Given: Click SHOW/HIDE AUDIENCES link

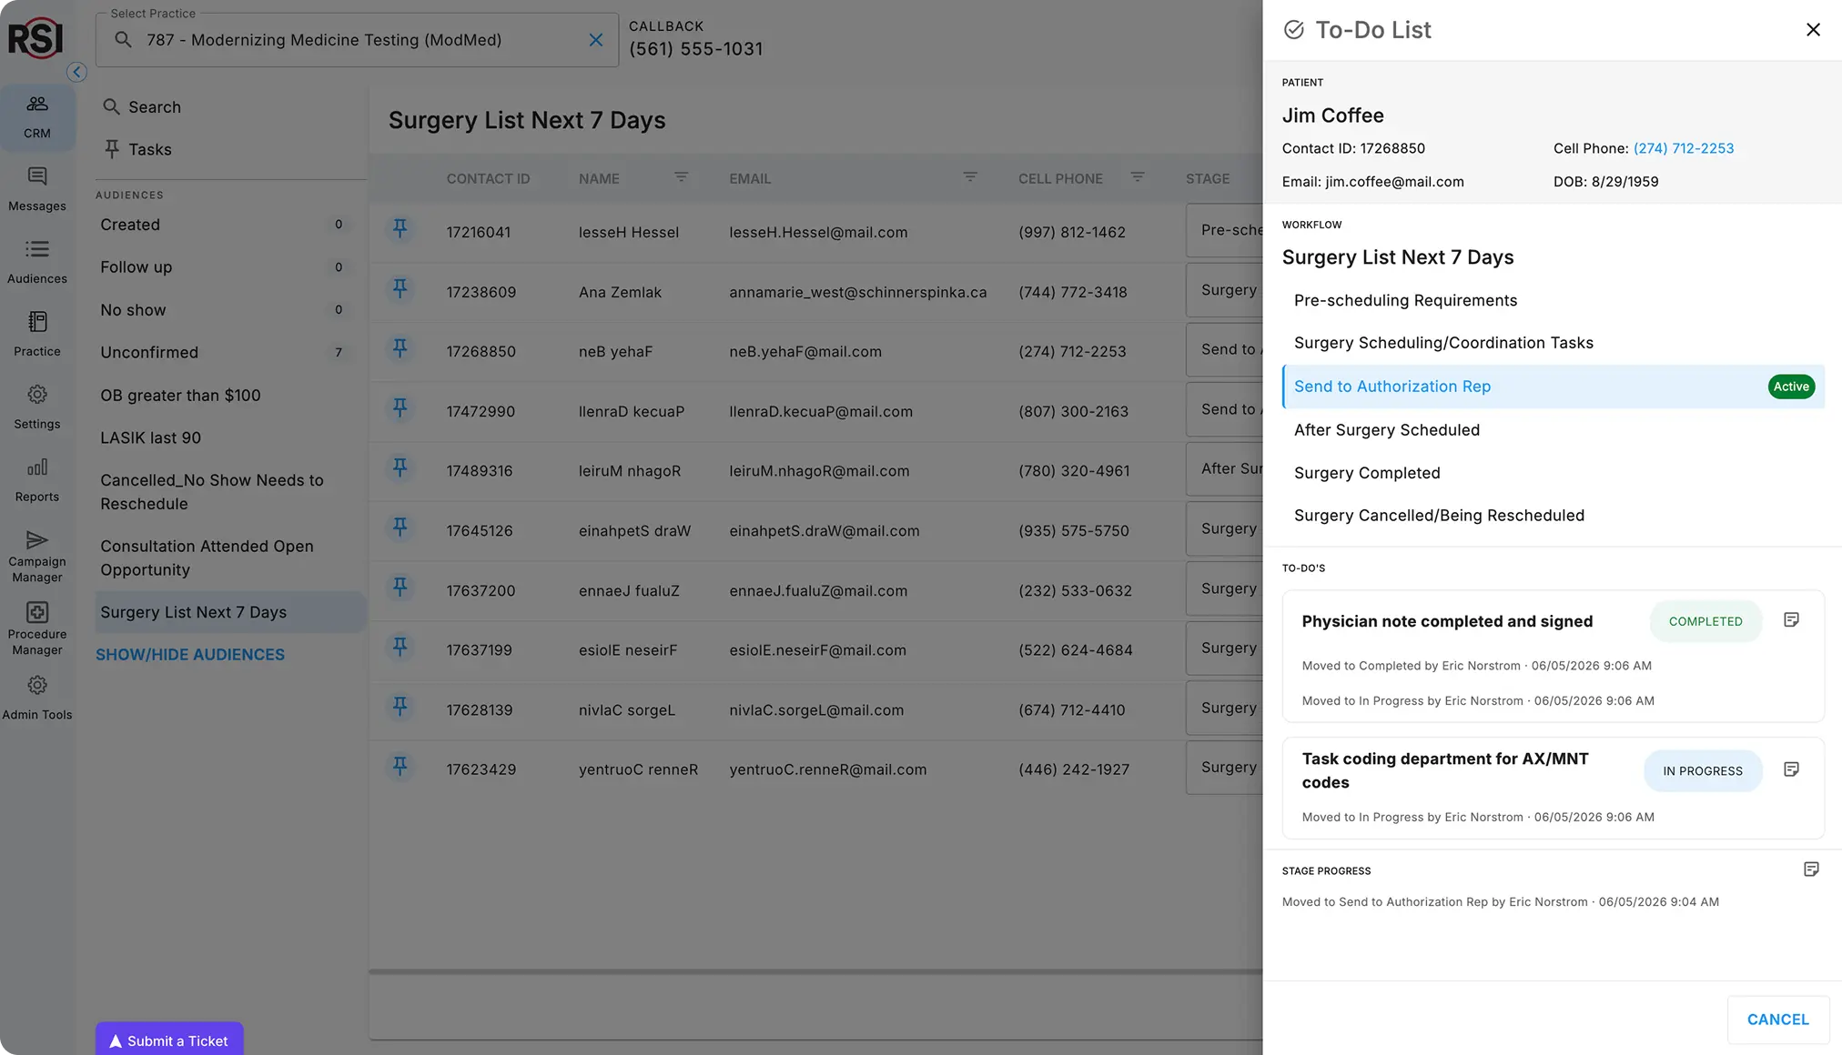Looking at the screenshot, I should coord(190,655).
